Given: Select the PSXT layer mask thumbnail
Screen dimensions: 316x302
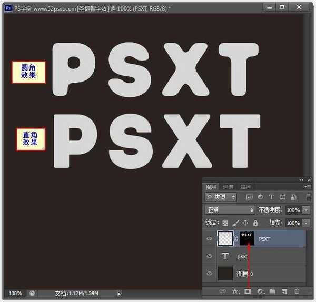Looking at the screenshot, I should pyautogui.click(x=247, y=238).
